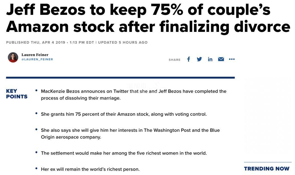Select the 'five richest women' key point
The image size is (295, 175).
click(124, 153)
